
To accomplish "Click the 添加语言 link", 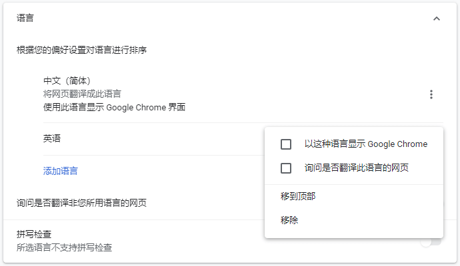I will [x=61, y=171].
